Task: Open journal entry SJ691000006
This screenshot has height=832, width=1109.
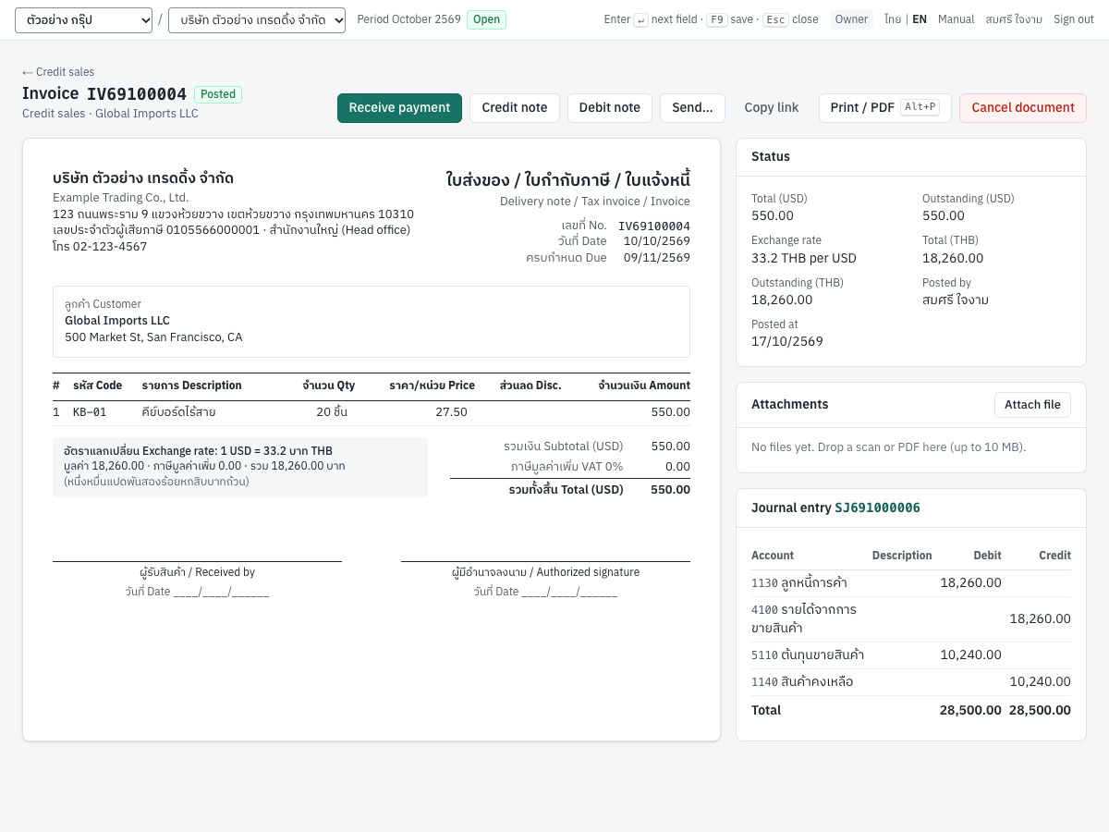Action: click(877, 508)
